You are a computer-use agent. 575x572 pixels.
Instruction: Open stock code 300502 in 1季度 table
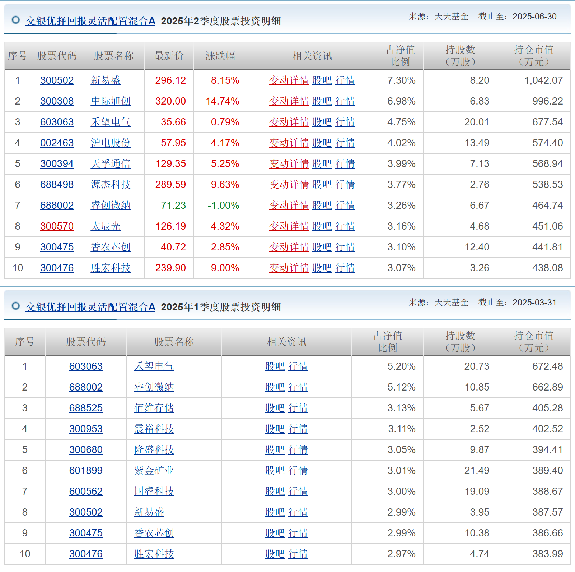86,512
